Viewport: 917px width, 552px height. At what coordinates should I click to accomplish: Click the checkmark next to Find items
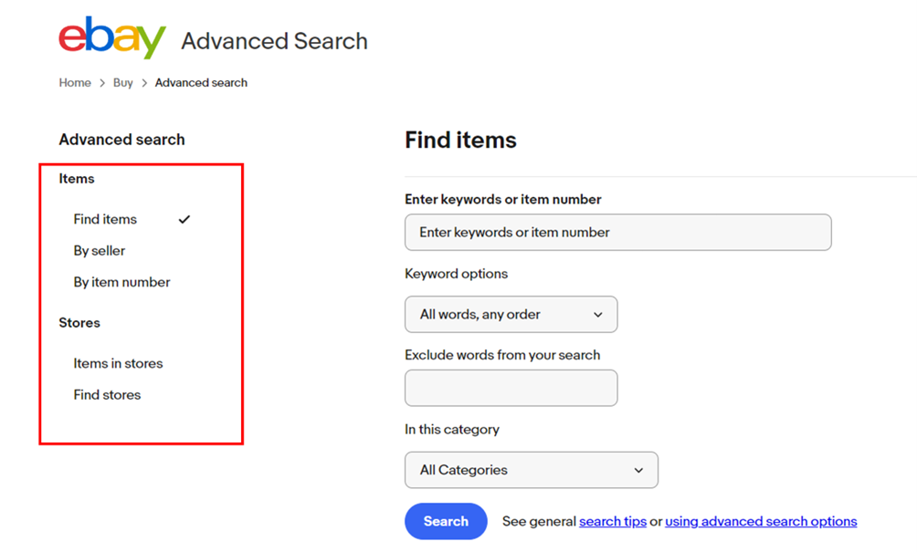184,220
